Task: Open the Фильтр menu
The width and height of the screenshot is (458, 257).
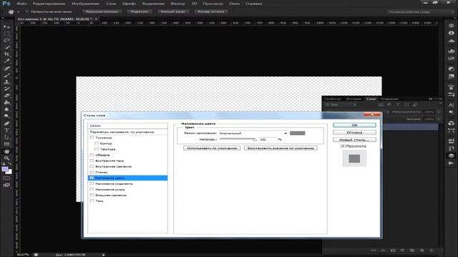Action: click(x=177, y=4)
